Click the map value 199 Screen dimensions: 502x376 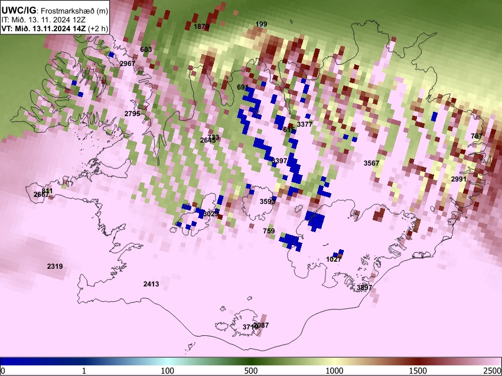coord(261,24)
